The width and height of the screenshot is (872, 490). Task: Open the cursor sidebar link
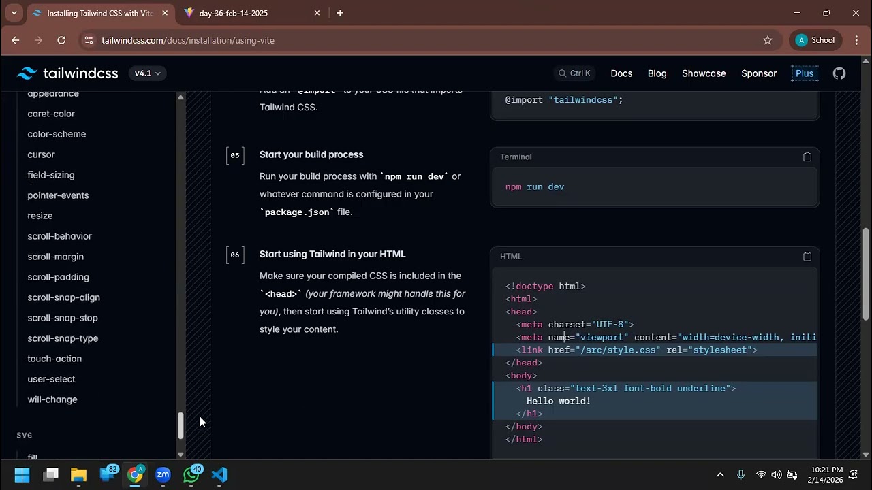(41, 154)
